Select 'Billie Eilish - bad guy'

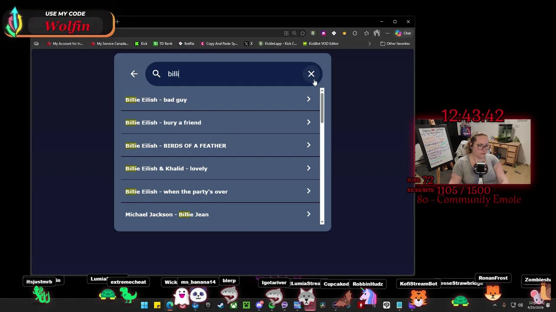(x=220, y=100)
